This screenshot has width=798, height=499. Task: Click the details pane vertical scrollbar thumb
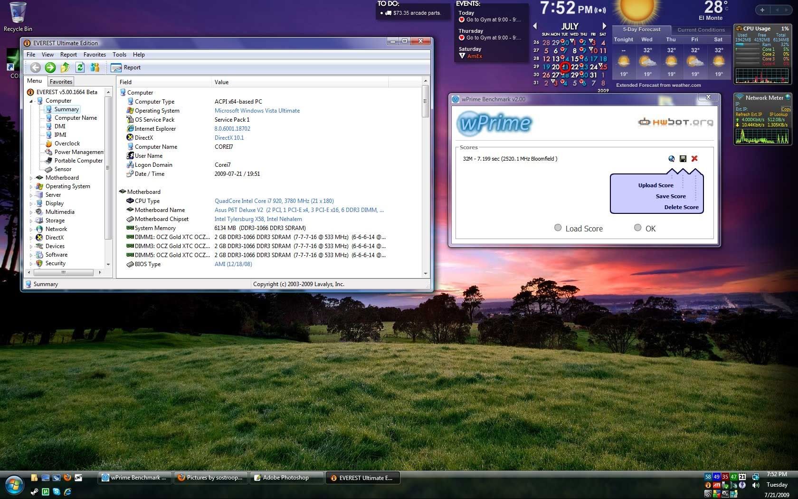coord(425,101)
